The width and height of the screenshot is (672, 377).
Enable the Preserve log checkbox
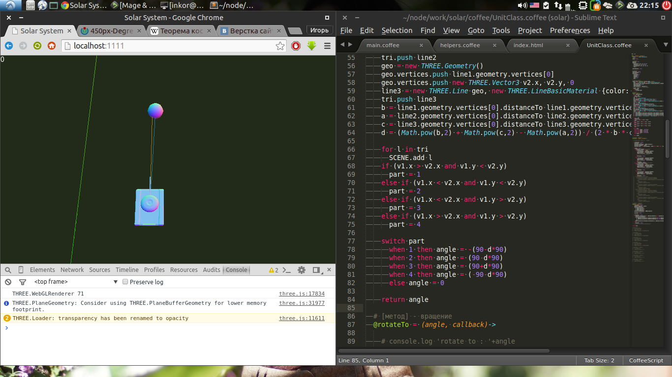pos(125,282)
